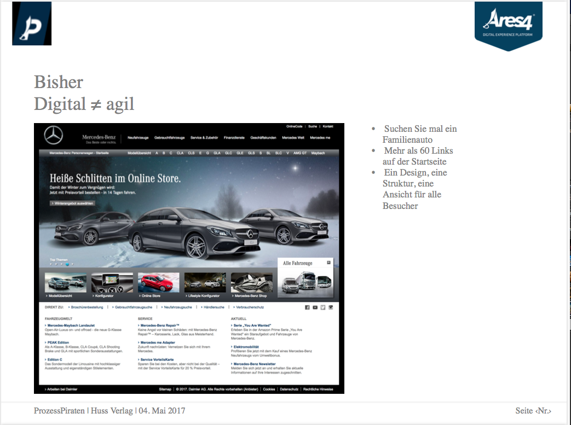Select the AMG GT model class
The width and height of the screenshot is (571, 425).
(x=300, y=153)
